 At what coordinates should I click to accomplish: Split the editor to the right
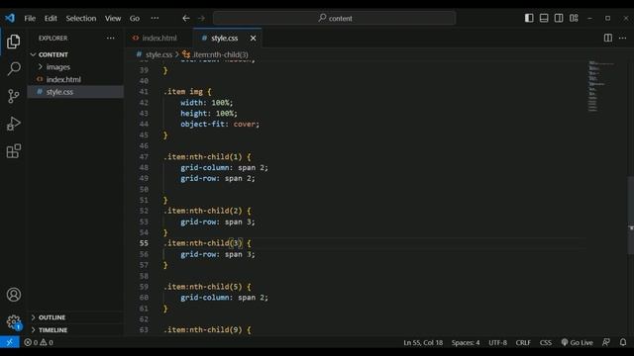coord(607,38)
